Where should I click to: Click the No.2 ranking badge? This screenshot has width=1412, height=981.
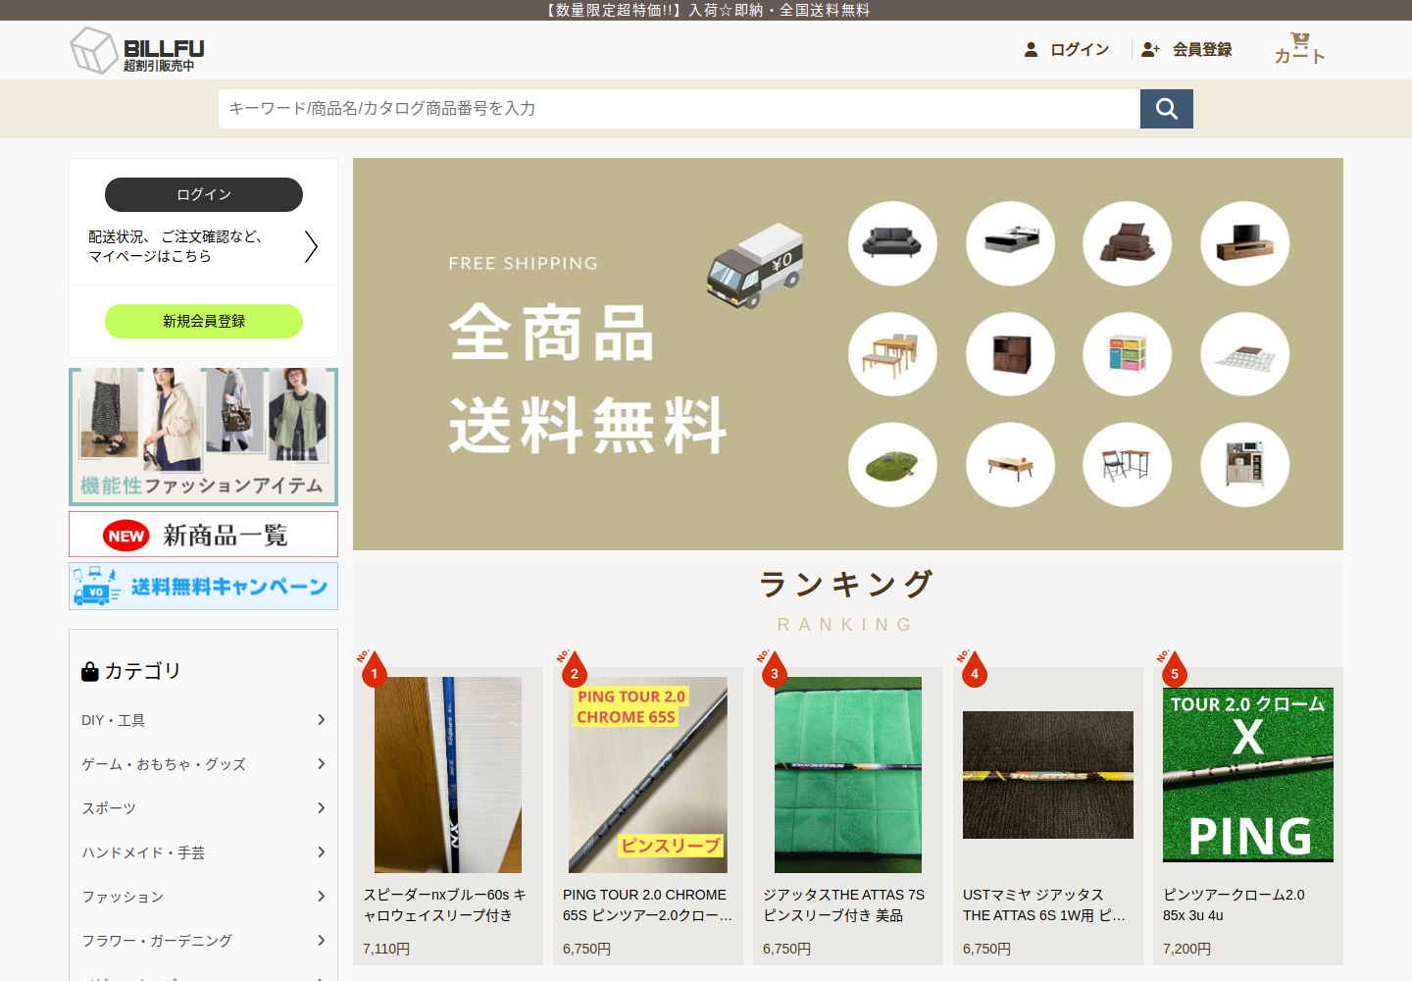click(x=573, y=670)
